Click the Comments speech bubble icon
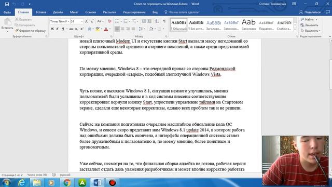 [x=327, y=12]
